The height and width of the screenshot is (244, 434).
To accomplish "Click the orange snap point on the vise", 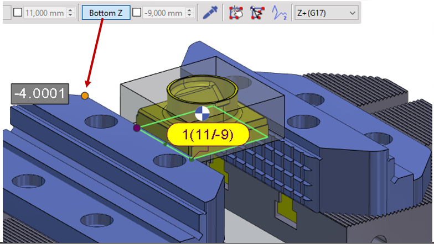I will click(85, 96).
